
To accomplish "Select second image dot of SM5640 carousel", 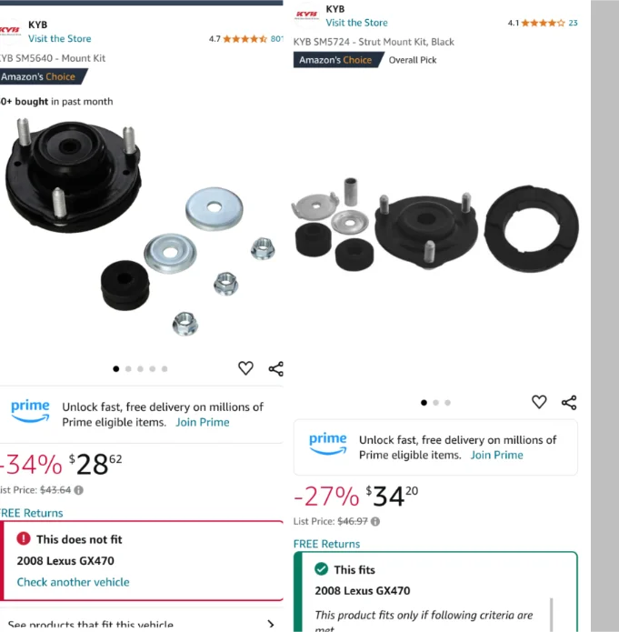I will [x=128, y=369].
